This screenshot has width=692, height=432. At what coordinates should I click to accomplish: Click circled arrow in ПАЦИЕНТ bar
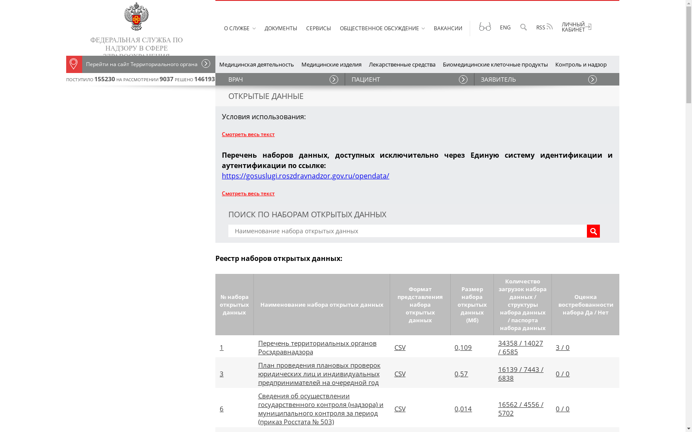(x=463, y=79)
